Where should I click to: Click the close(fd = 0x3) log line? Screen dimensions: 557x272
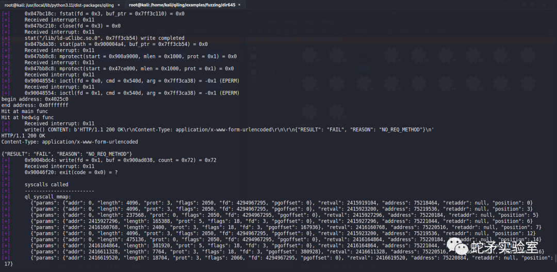72,26
